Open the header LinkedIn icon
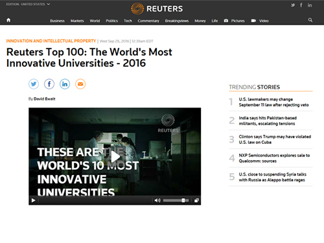The width and height of the screenshot is (324, 243). (x=310, y=5)
